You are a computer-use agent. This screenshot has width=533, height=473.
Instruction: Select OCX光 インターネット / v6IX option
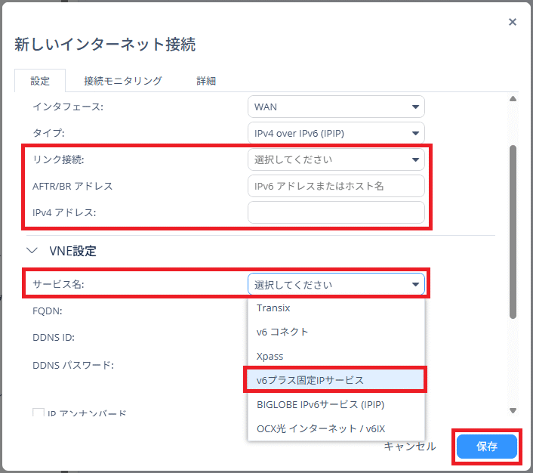point(320,428)
